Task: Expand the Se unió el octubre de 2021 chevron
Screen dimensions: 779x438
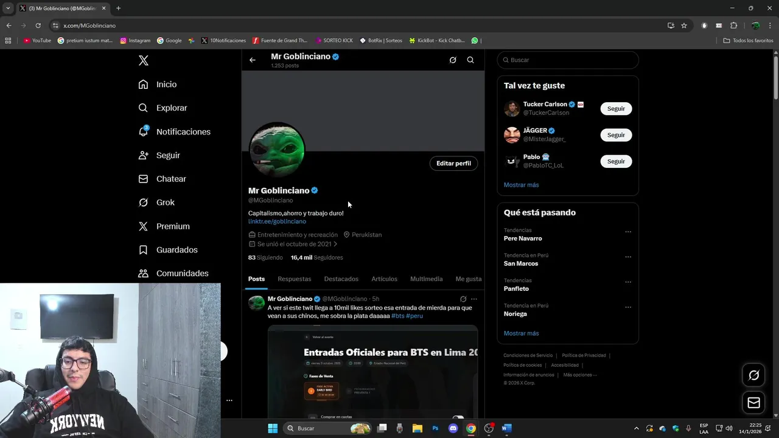Action: (335, 244)
